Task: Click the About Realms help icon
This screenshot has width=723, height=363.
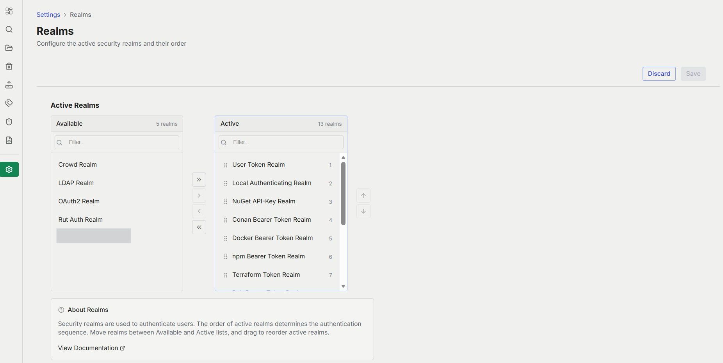Action: (61, 310)
